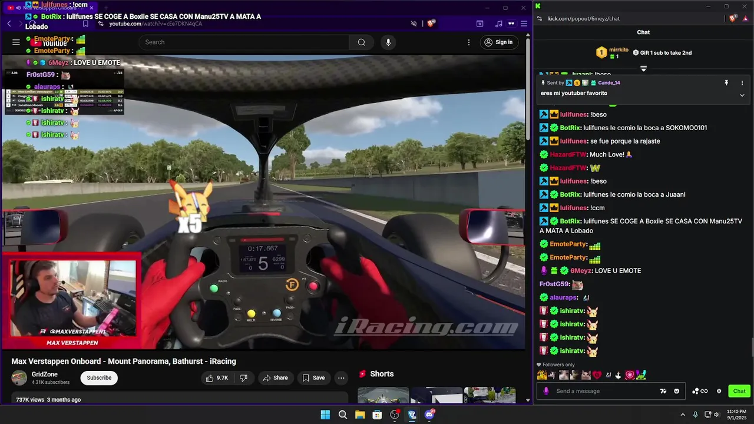This screenshot has width=754, height=424.
Task: Open Brave Rewards triangle icon in Kick window
Action: [x=746, y=18]
